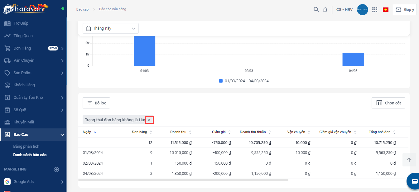Expand the Đơn Hàng sidebar menu
The width and height of the screenshot is (419, 192).
pos(62,48)
